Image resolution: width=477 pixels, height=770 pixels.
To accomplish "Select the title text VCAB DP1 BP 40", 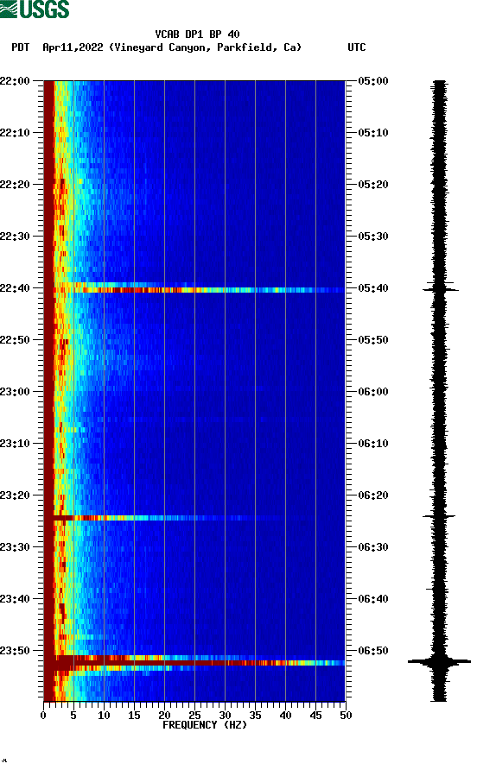I will [x=197, y=35].
